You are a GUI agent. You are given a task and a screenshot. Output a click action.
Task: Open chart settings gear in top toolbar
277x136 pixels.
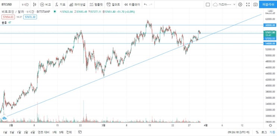(240, 4)
